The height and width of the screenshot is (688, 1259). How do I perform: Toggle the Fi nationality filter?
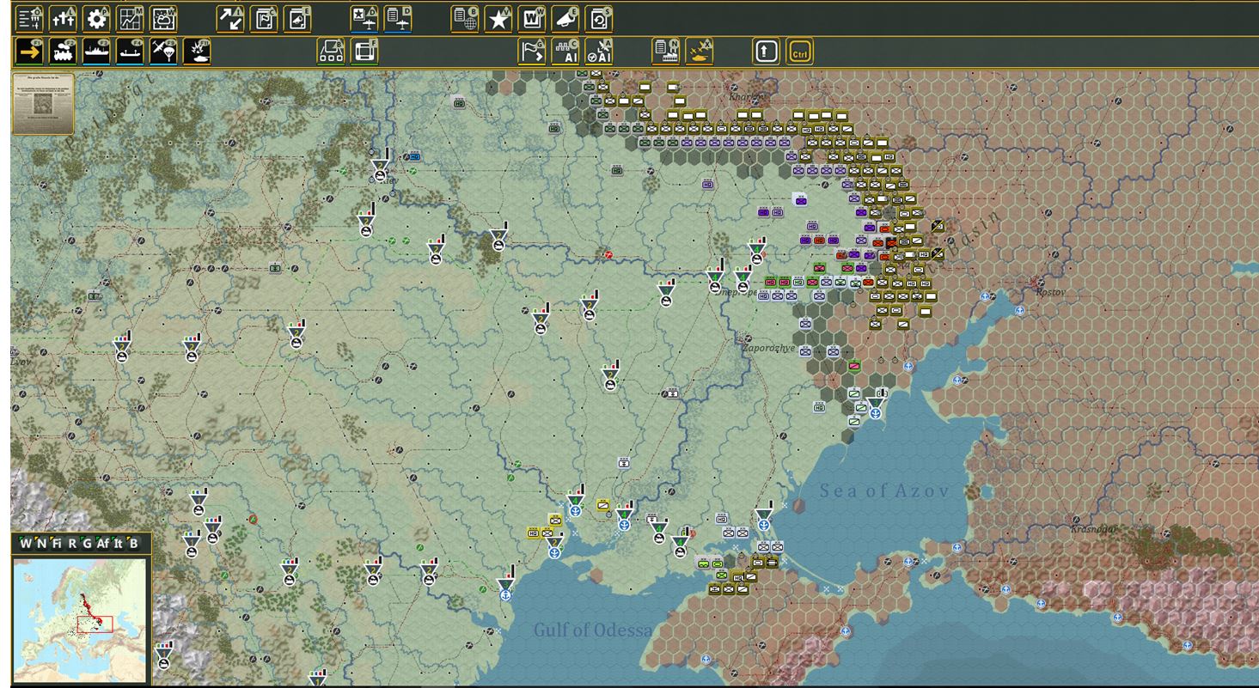point(58,543)
